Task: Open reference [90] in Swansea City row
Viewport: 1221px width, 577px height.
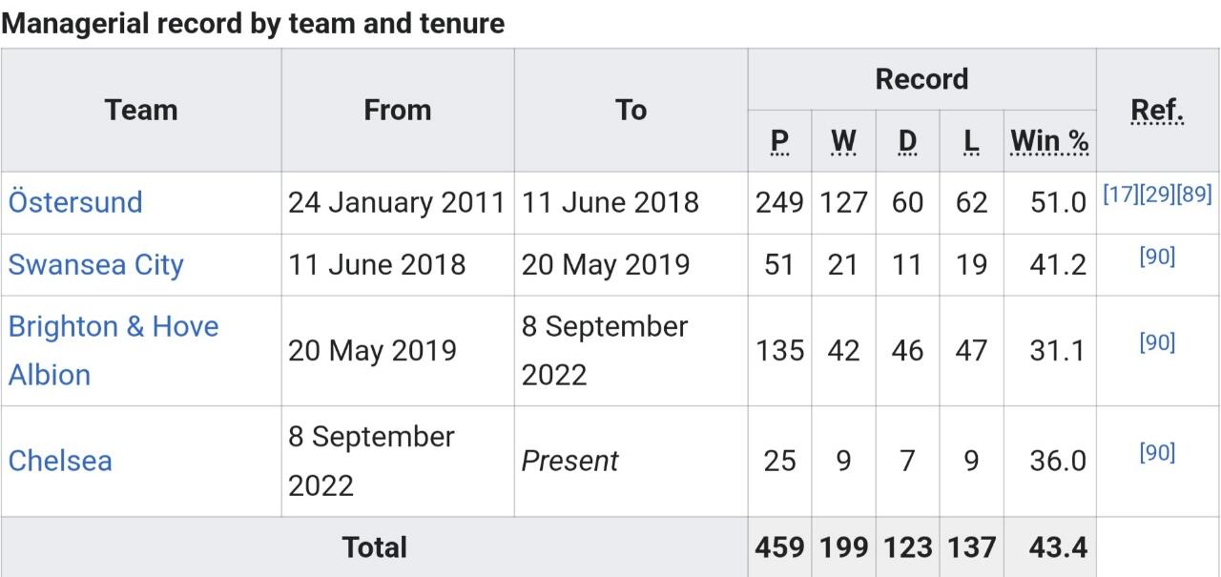Action: pyautogui.click(x=1157, y=257)
